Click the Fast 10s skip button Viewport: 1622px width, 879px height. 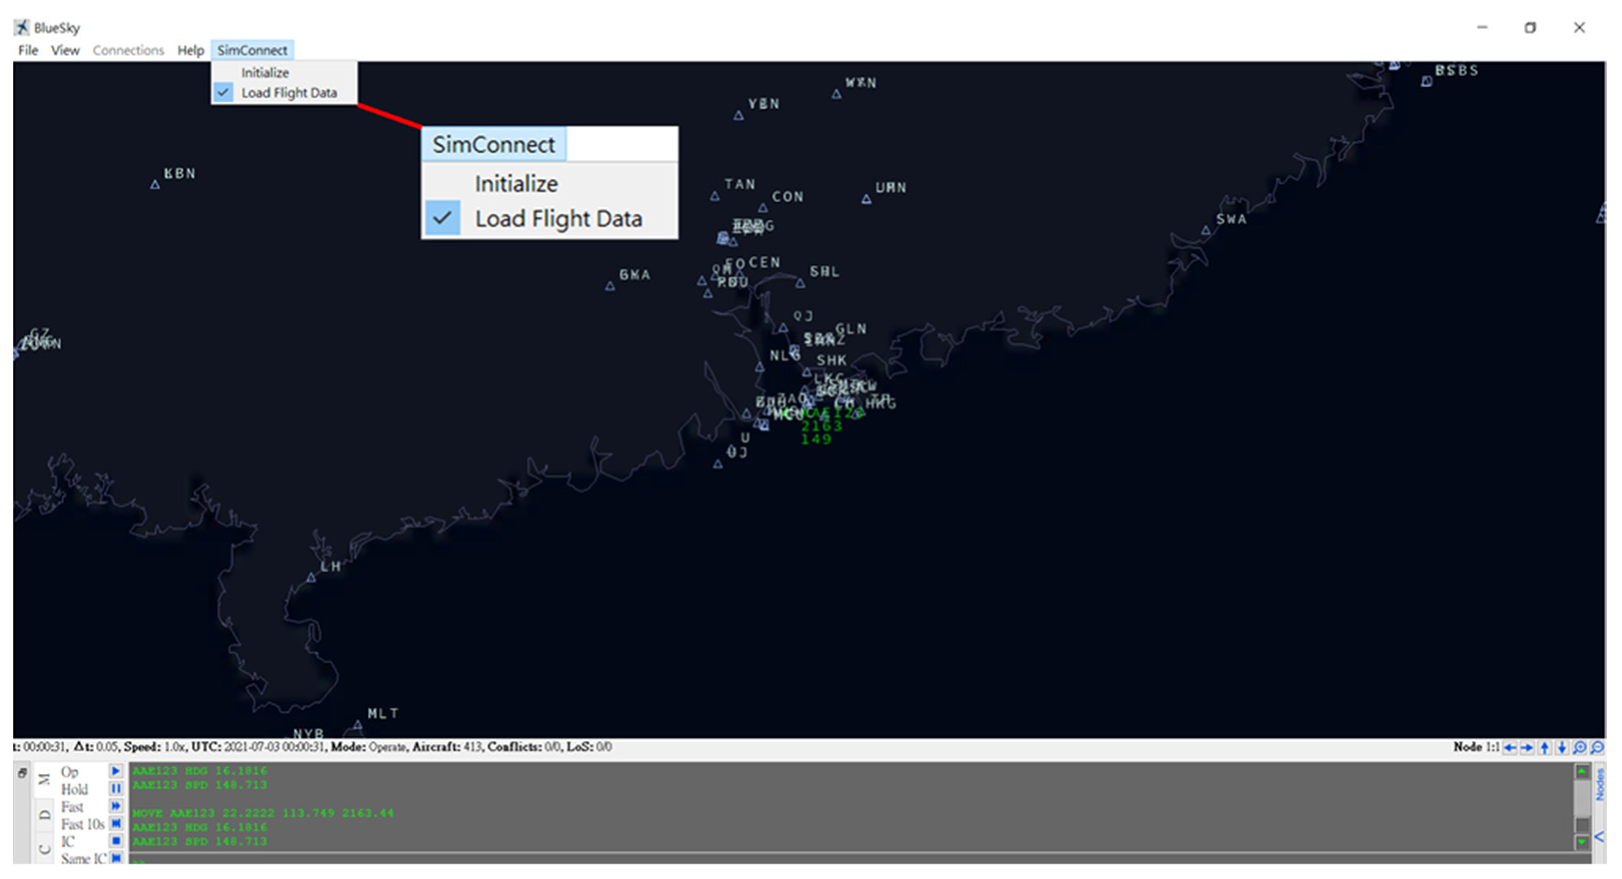(116, 823)
